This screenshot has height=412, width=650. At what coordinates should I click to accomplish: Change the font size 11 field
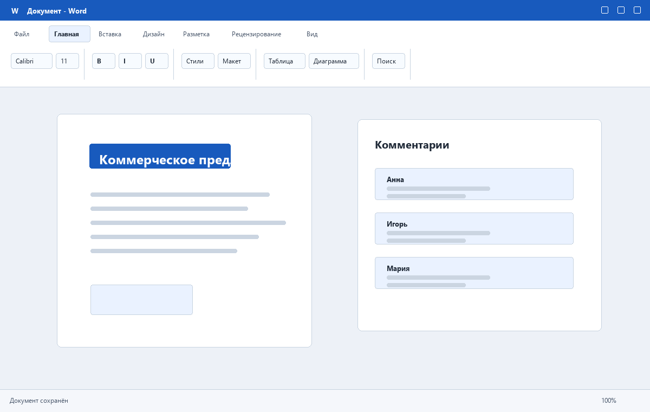67,61
